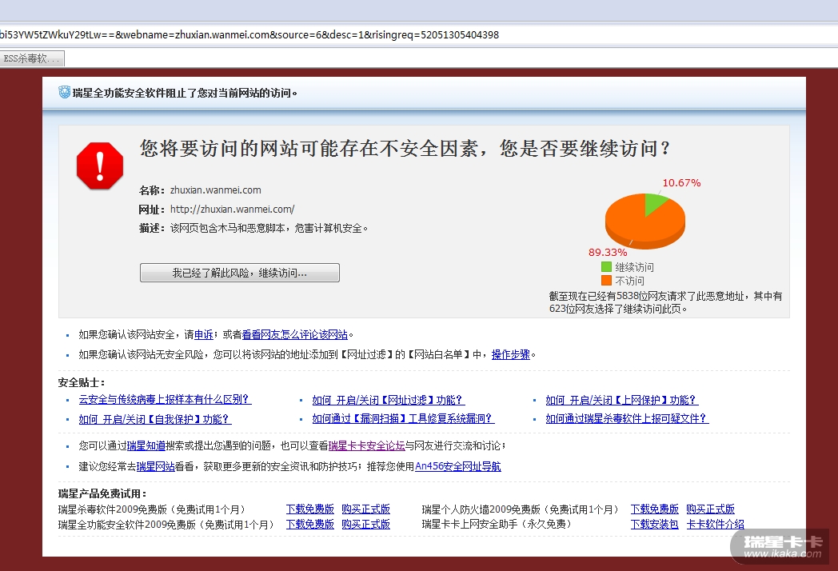This screenshot has height=571, width=838.
Task: Click 下载免费版 for 瑞星杀毒软件2009
Action: [310, 509]
